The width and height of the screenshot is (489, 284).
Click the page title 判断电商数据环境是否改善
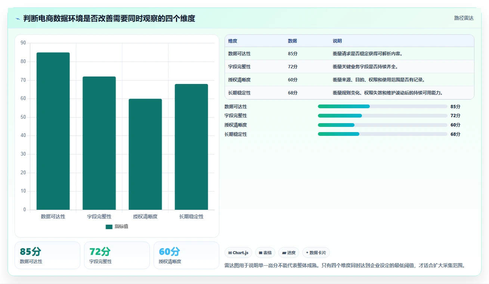[x=109, y=18]
